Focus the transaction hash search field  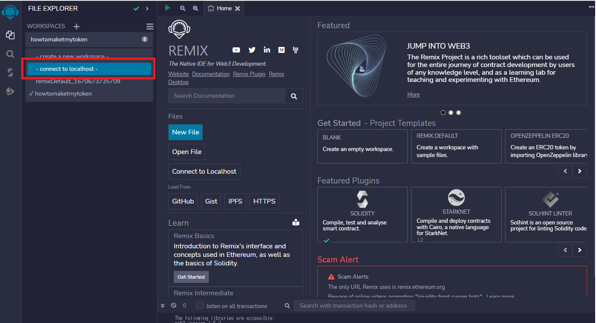pos(354,306)
